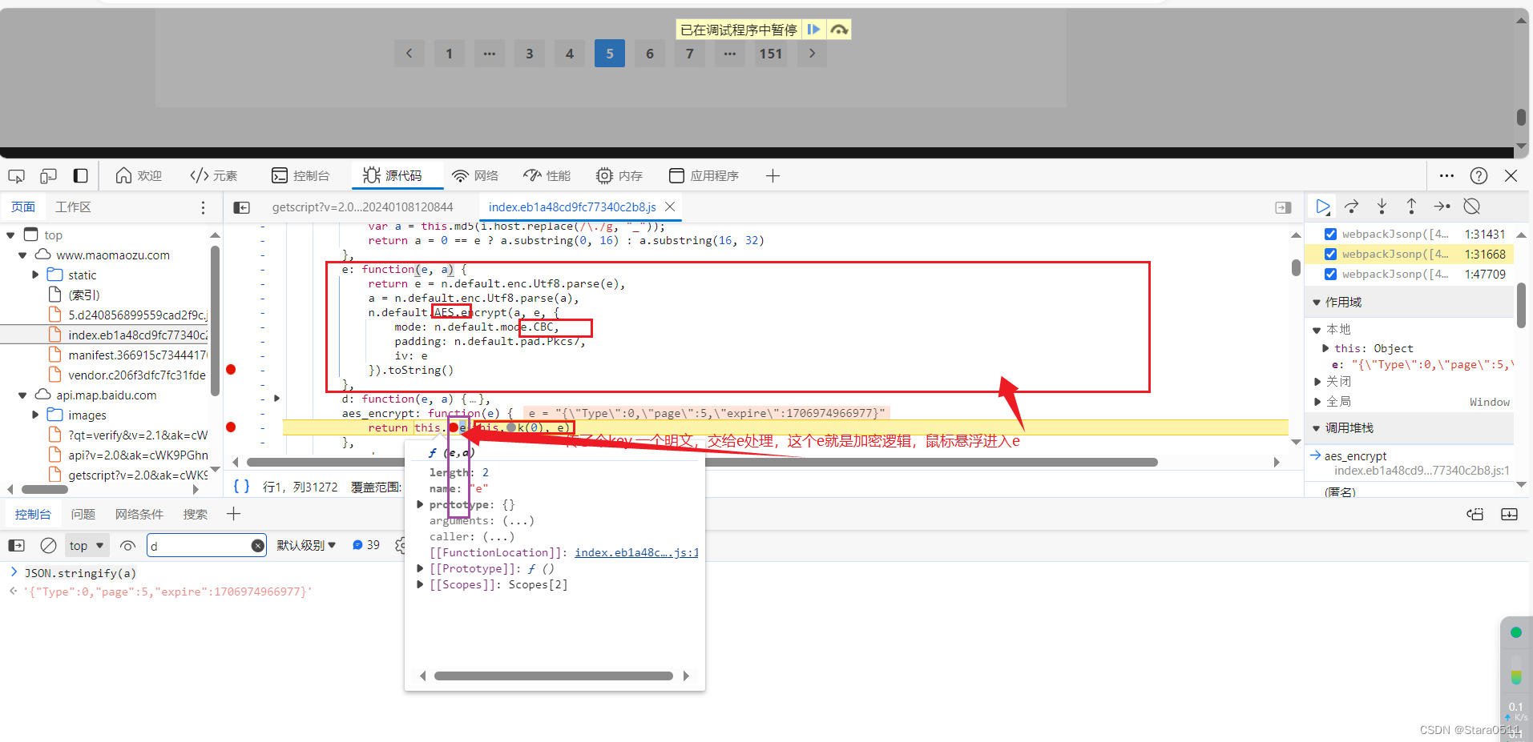Switch to the Console (控制台) tab
The height and width of the screenshot is (742, 1533).
coord(301,175)
